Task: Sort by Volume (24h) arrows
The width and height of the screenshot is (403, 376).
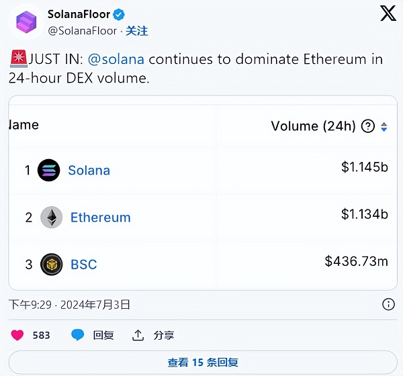Action: (x=384, y=126)
